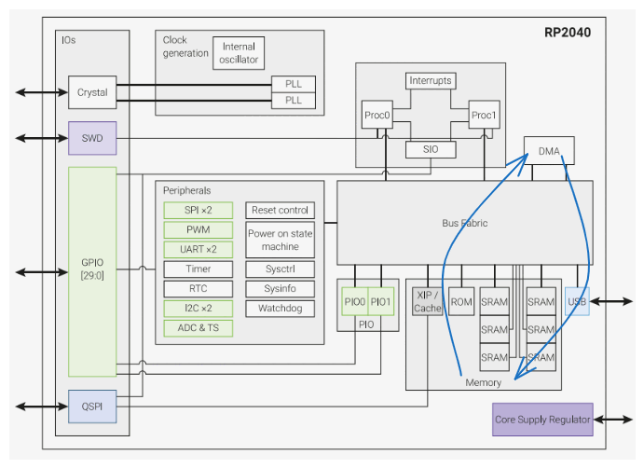The width and height of the screenshot is (644, 469).
Task: Click the UART ×2 peripheral
Action: 199,250
